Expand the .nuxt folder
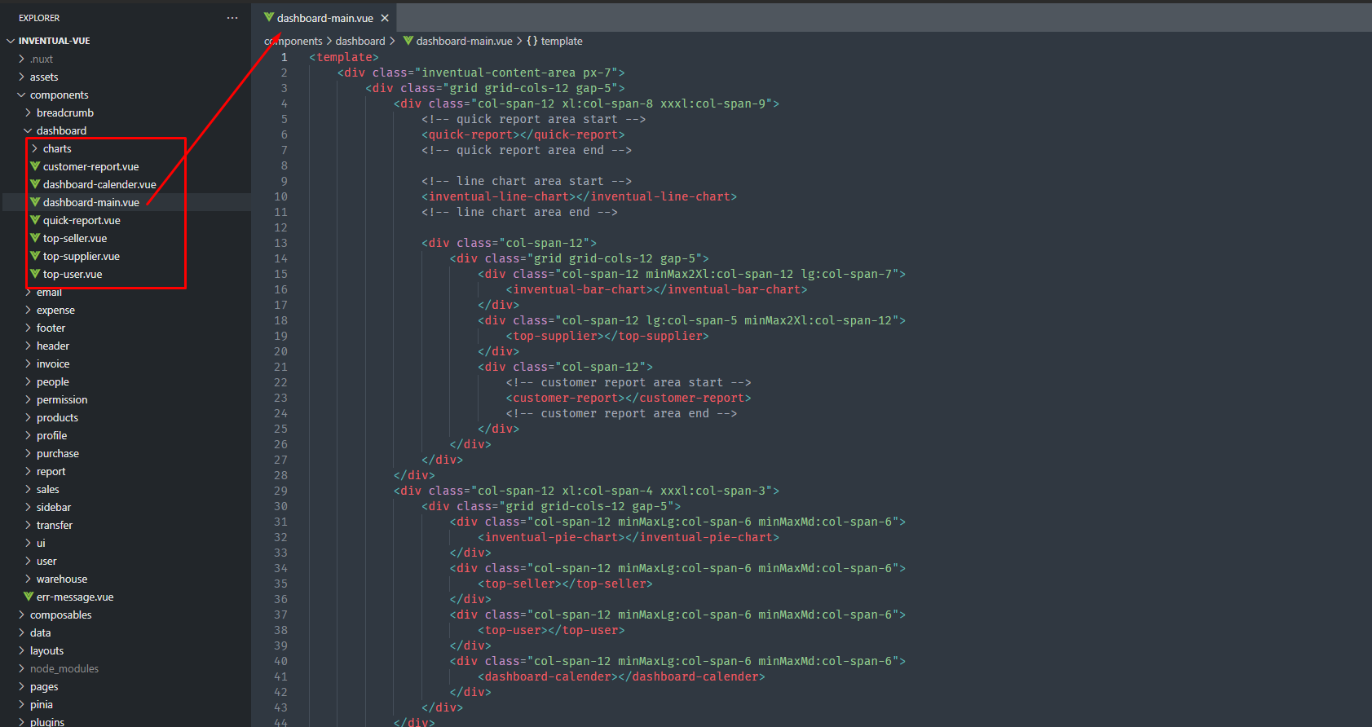This screenshot has height=727, width=1372. (x=22, y=59)
